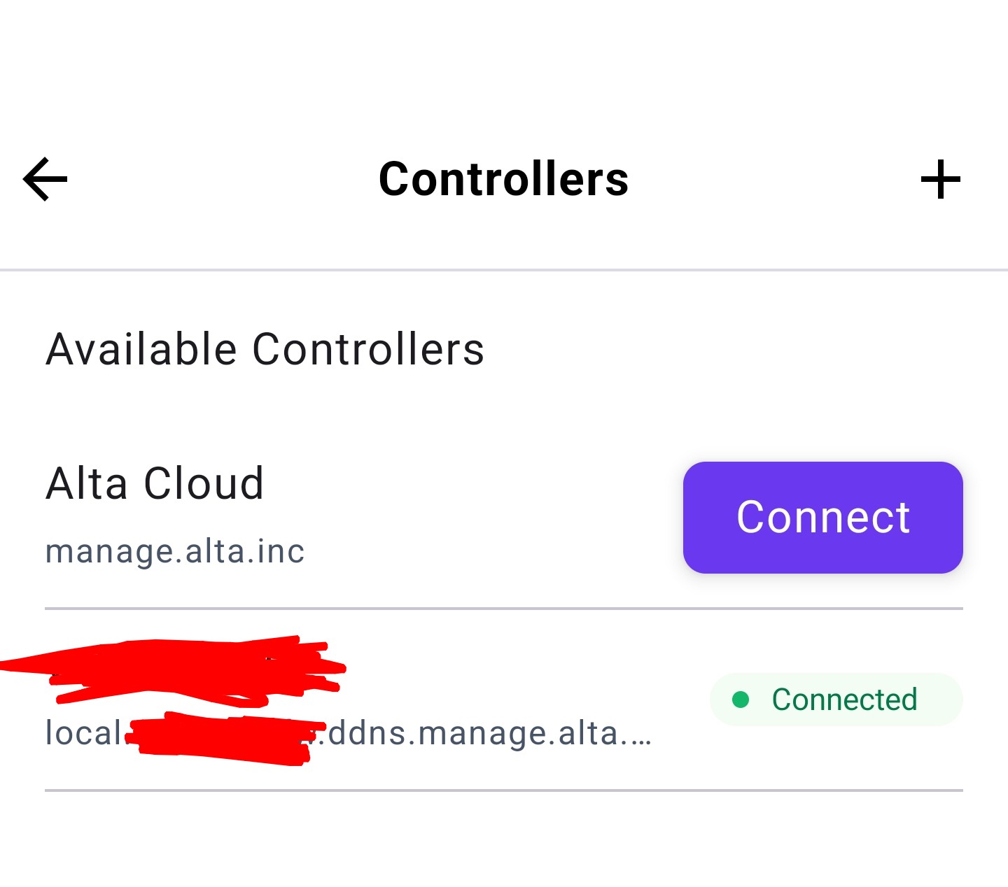Click the divider line below the Alta Cloud row
Image resolution: width=1008 pixels, height=887 pixels.
tap(503, 609)
